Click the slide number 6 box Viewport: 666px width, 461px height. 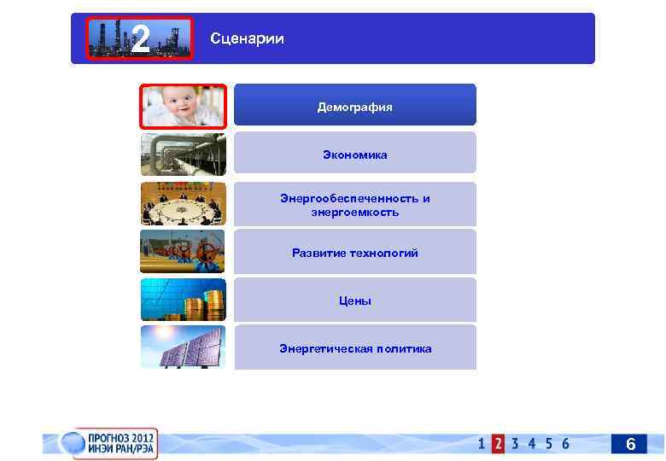[629, 444]
